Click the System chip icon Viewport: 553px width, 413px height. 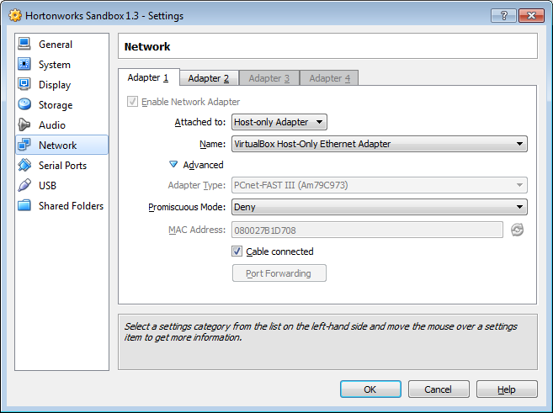(24, 64)
